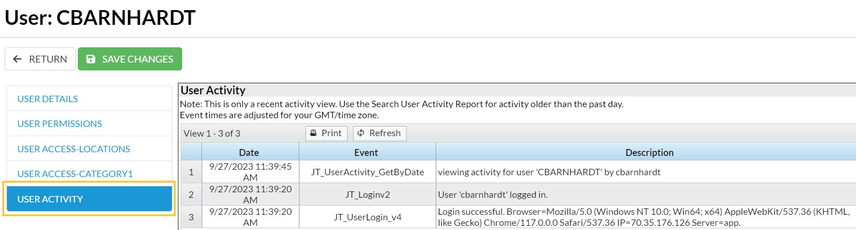Click the SAVE CHANGES button text

coord(137,59)
